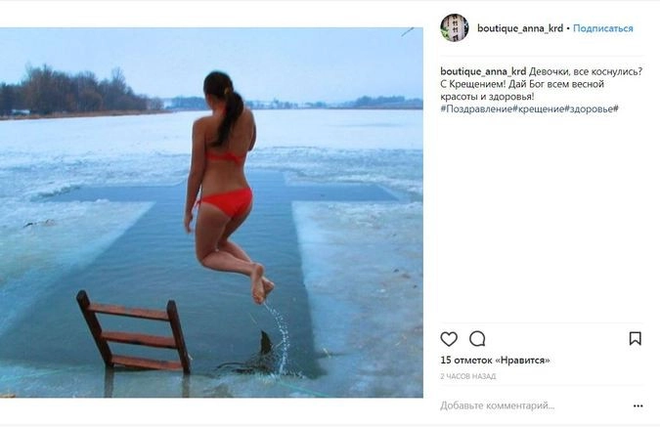Viewport: 660px width, 427px height.
Task: Click the heart icon to like the post
Action: click(449, 339)
